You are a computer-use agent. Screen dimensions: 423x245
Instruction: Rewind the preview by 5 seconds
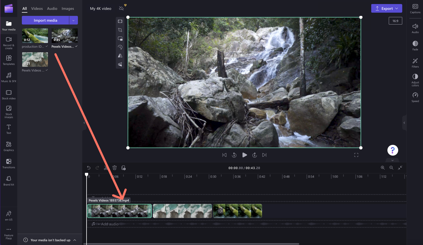tap(234, 155)
